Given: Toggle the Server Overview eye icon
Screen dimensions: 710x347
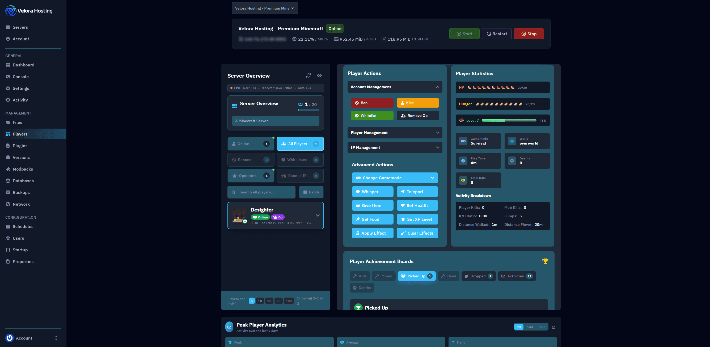Looking at the screenshot, I should coord(319,75).
